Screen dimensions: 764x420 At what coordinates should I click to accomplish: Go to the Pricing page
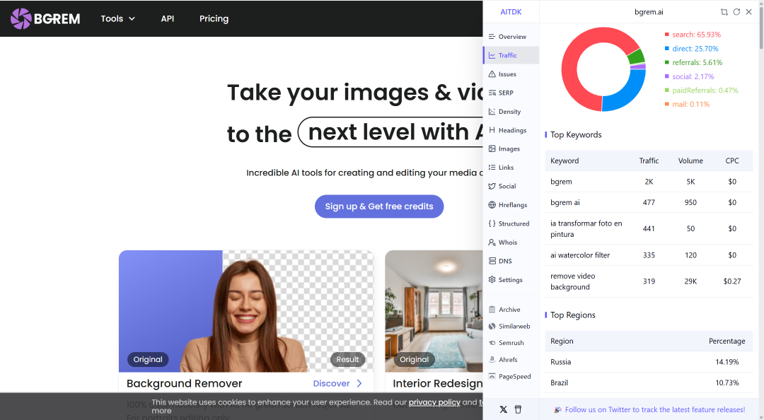coord(214,18)
